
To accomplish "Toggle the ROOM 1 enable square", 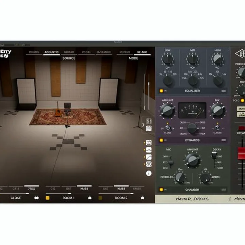I will tap(48, 198).
